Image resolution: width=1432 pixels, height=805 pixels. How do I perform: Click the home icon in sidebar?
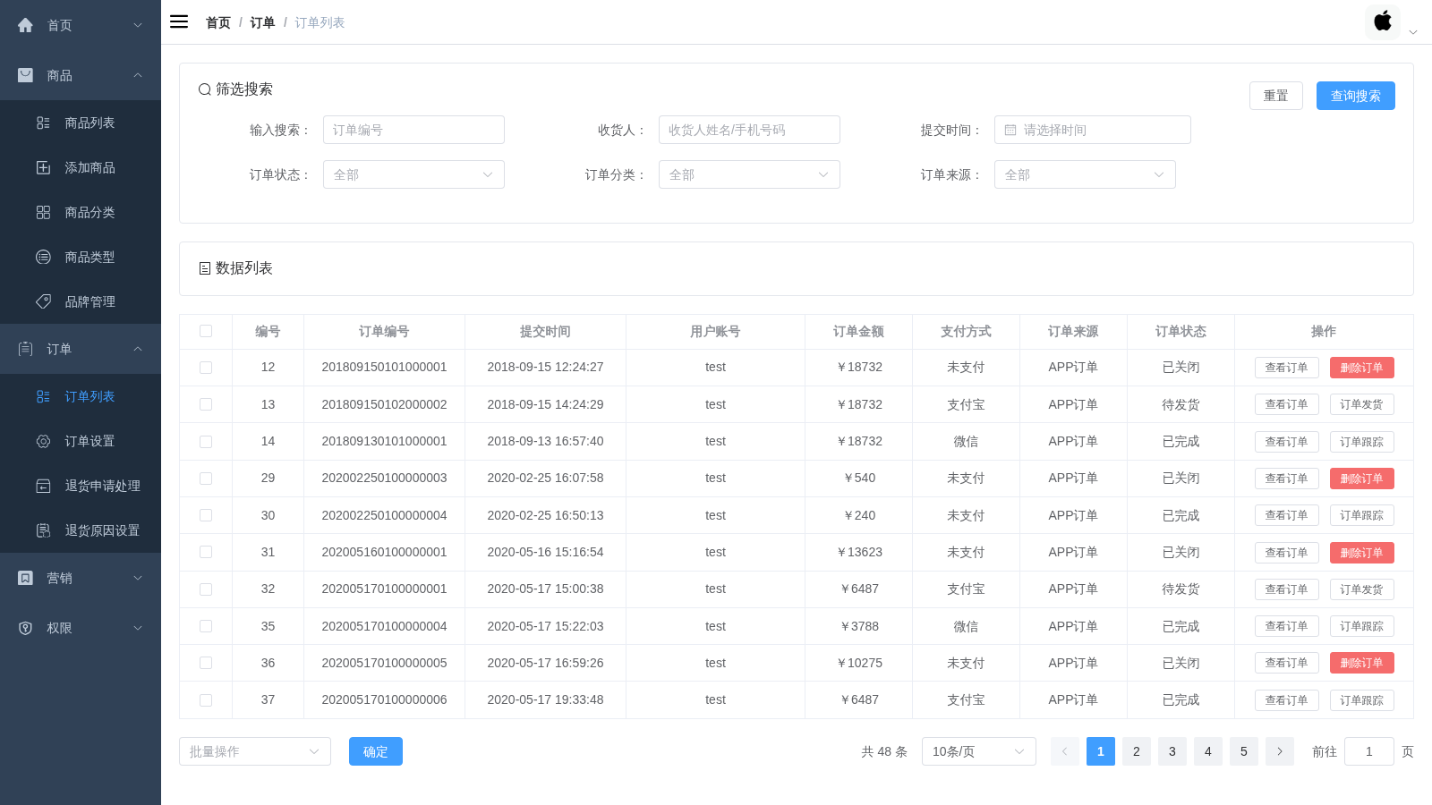[x=25, y=25]
